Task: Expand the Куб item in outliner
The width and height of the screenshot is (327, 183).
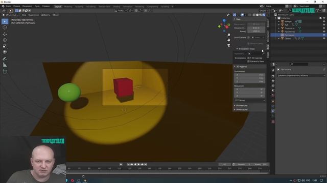Action: coord(279,25)
